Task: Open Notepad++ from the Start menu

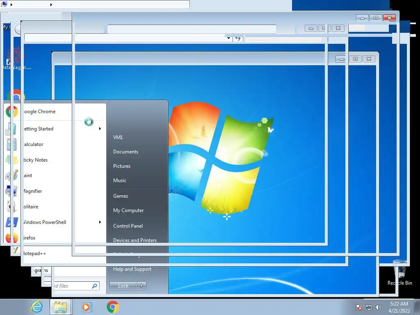Action: point(55,253)
